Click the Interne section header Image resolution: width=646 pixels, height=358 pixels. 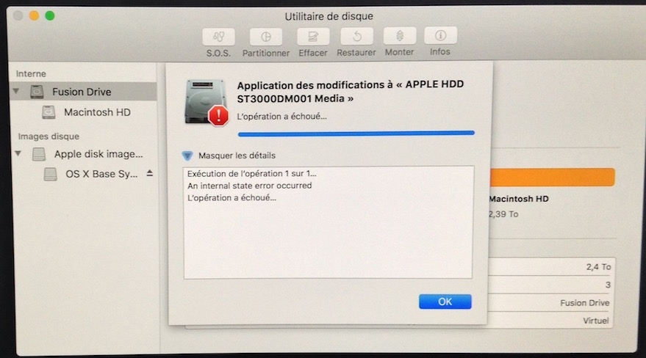point(31,73)
